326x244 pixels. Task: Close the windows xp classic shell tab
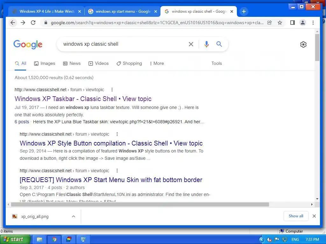tap(232, 11)
